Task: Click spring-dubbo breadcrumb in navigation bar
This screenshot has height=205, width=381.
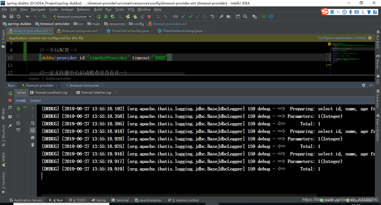Action: 17,24
